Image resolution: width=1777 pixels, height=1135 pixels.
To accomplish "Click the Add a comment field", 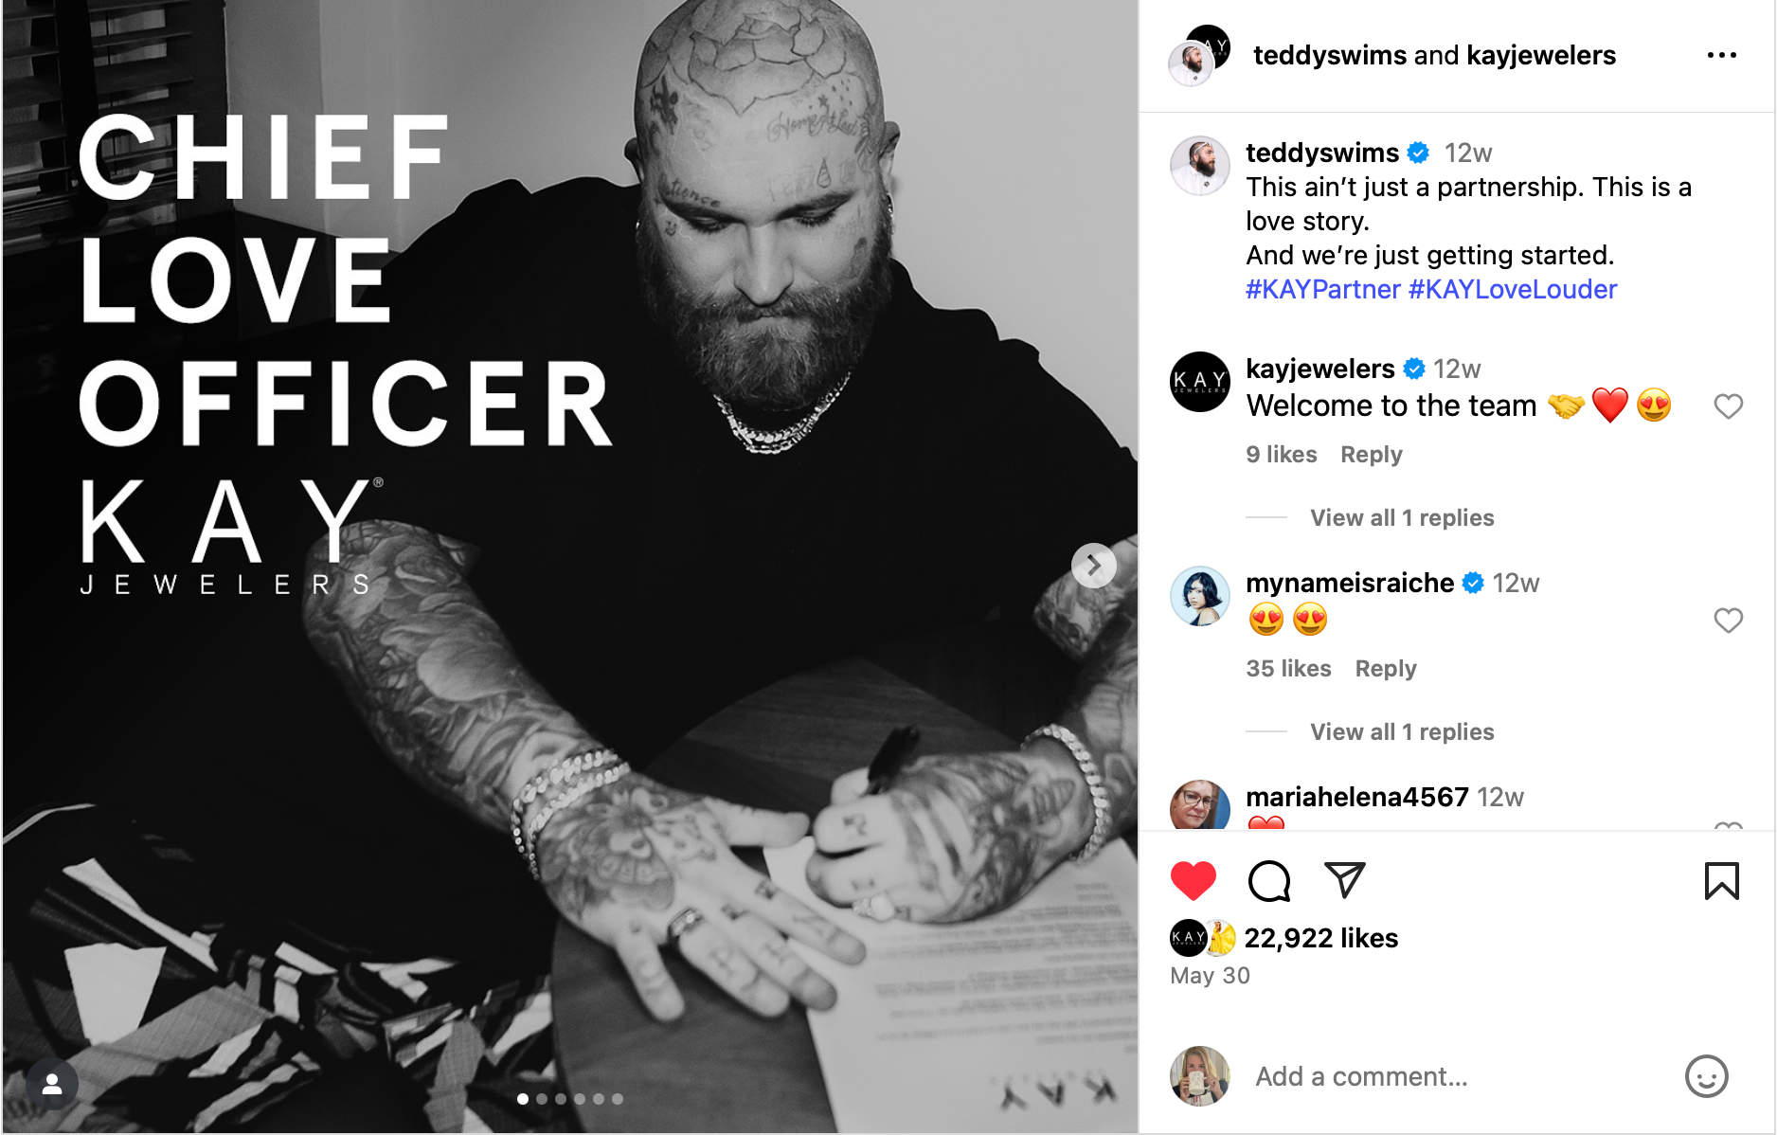I will tap(1459, 1076).
